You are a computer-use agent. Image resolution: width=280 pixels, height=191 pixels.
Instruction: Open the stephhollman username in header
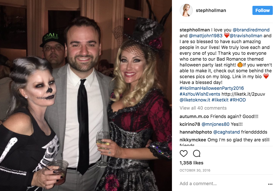211,10
